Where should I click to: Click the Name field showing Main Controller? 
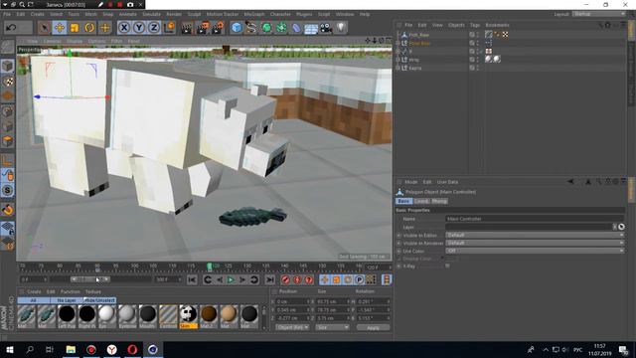(x=535, y=219)
